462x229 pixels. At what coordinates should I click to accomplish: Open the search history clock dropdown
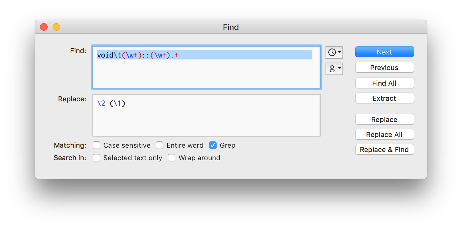(x=334, y=52)
